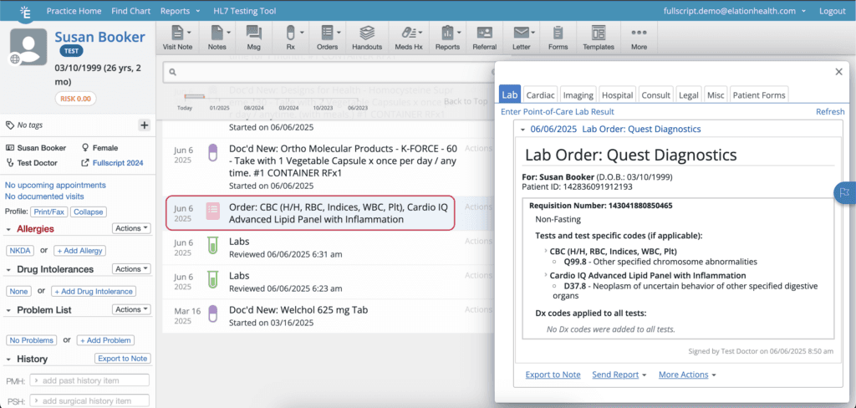Select the Lab tab
This screenshot has width=856, height=408.
pos(510,94)
